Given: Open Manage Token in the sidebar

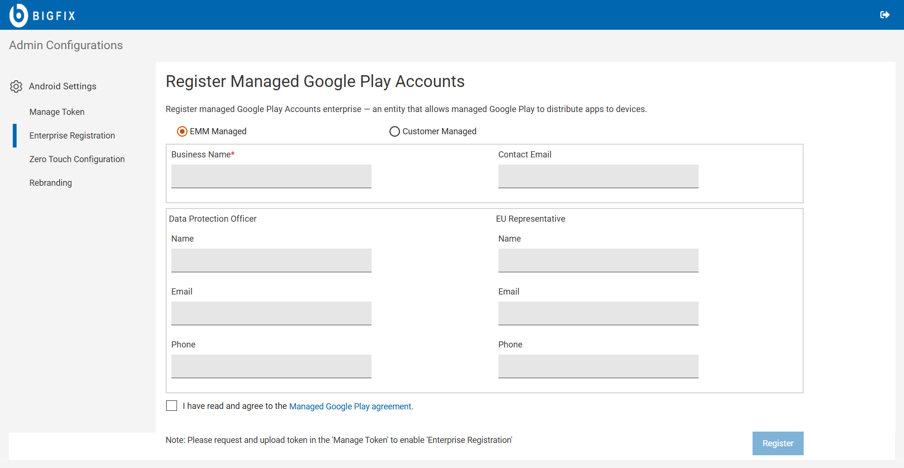Looking at the screenshot, I should coord(57,112).
